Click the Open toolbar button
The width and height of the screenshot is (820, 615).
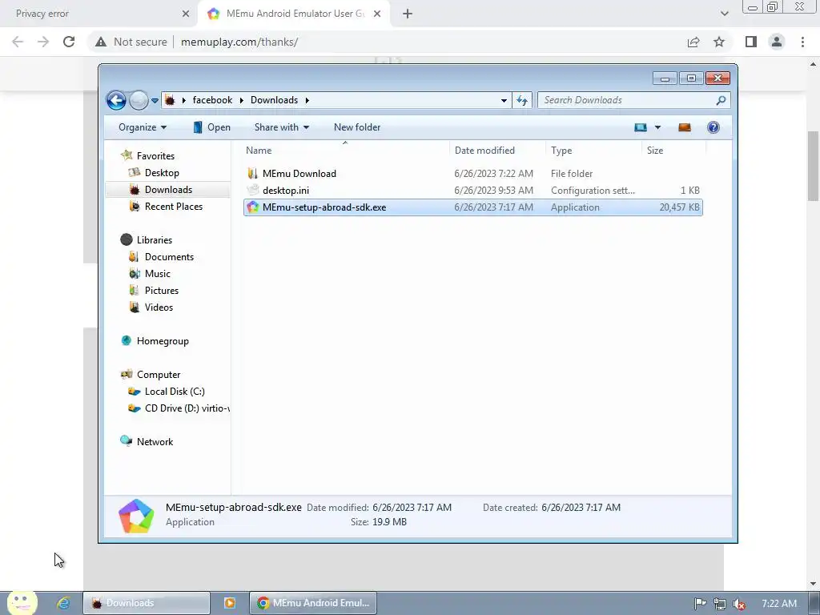[x=211, y=127]
